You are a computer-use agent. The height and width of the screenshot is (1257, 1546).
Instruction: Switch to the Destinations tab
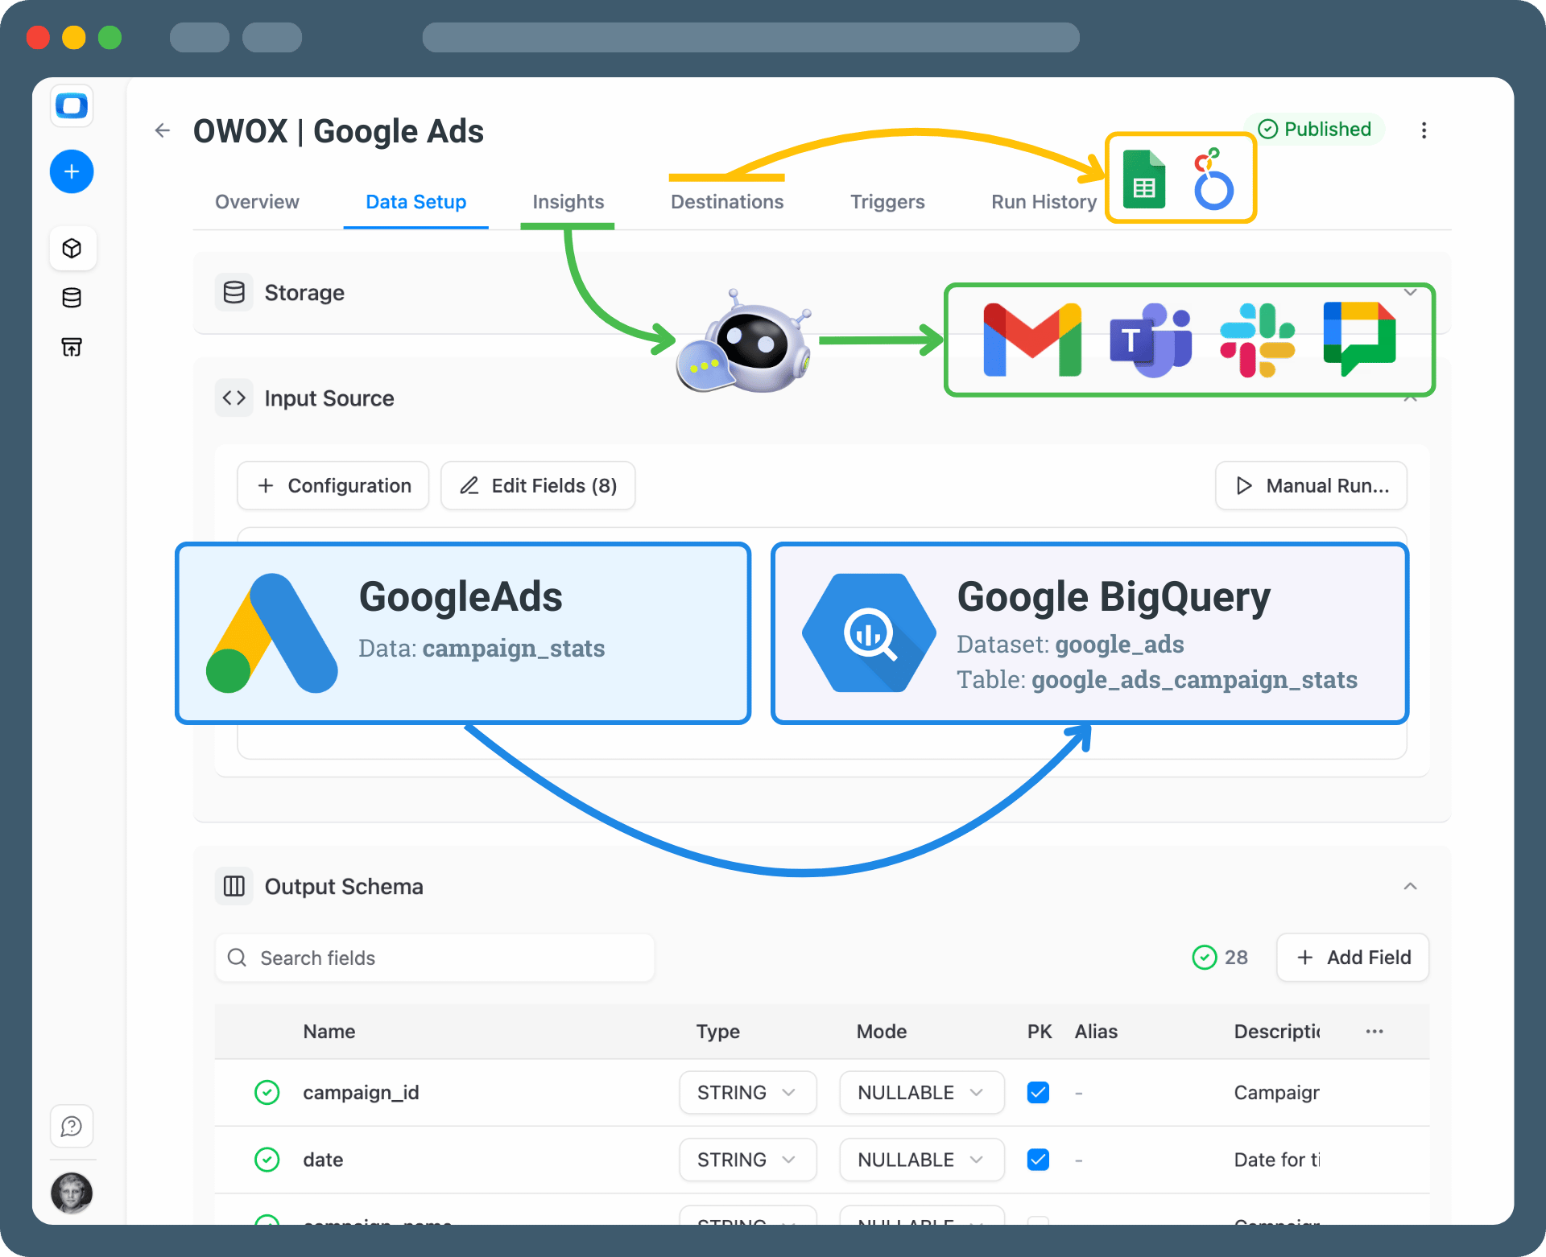pyautogui.click(x=726, y=202)
